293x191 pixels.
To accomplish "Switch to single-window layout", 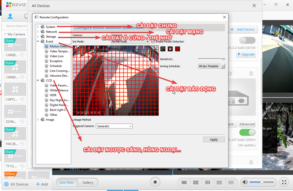I will tap(184, 182).
